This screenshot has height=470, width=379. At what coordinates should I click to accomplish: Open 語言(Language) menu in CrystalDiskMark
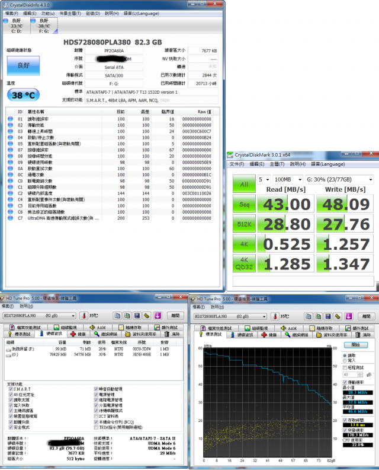pyautogui.click(x=328, y=164)
